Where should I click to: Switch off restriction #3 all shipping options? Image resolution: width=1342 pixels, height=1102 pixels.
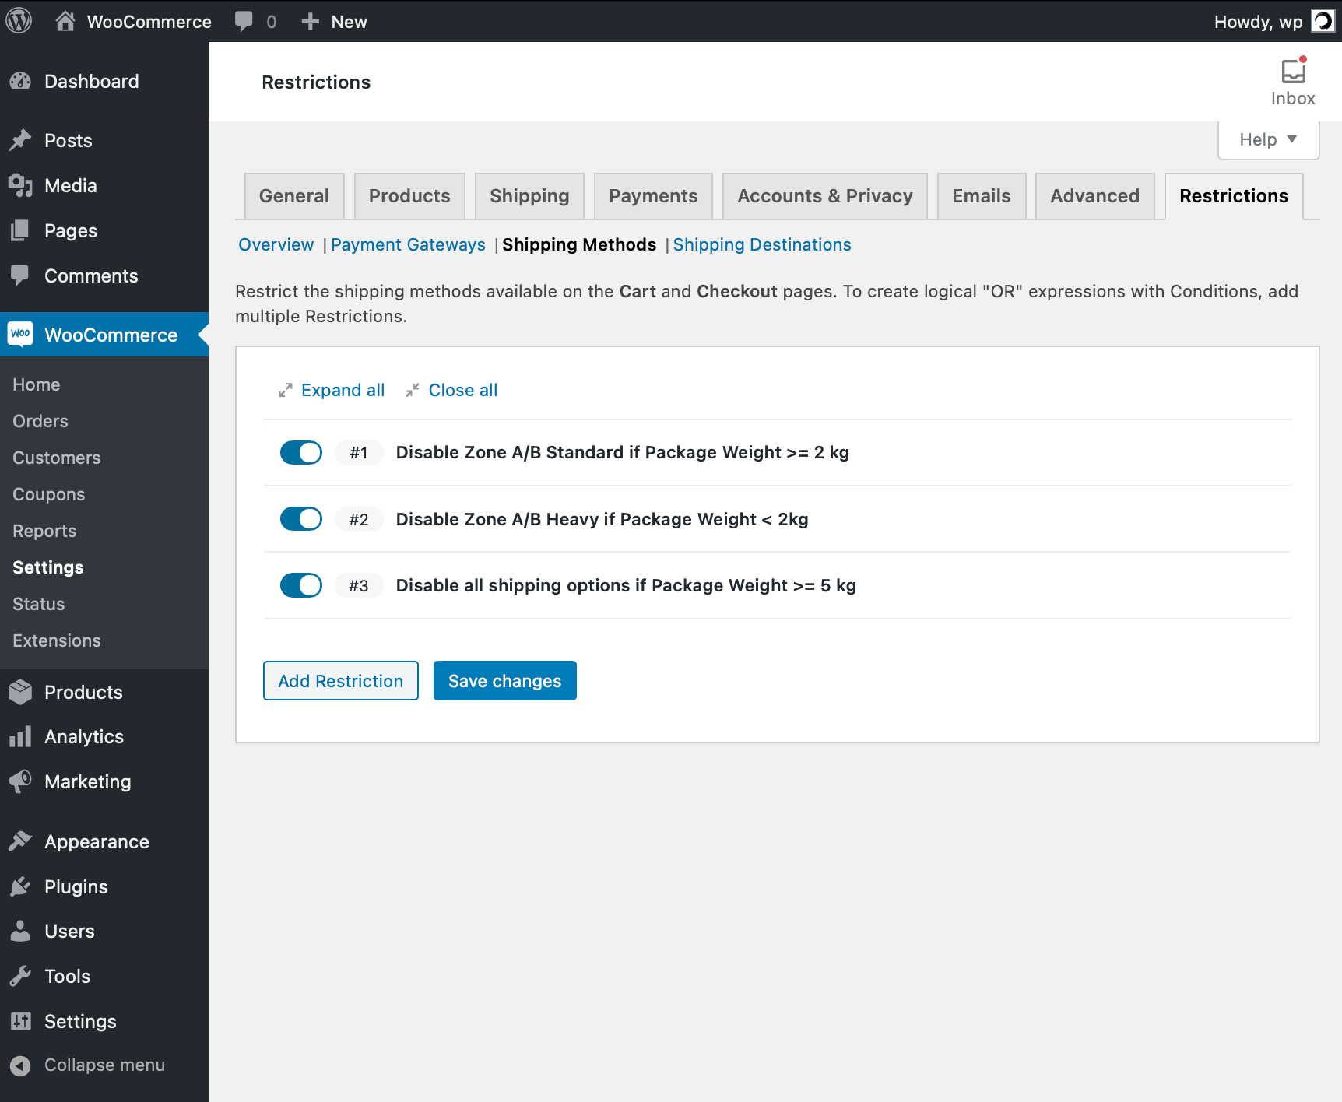301,585
